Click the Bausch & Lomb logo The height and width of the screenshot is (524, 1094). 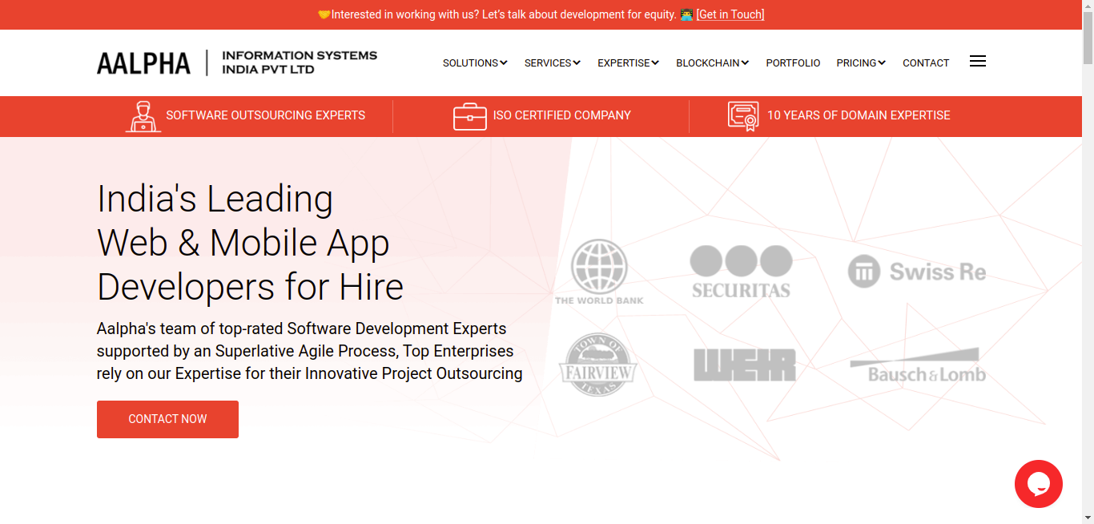917,366
